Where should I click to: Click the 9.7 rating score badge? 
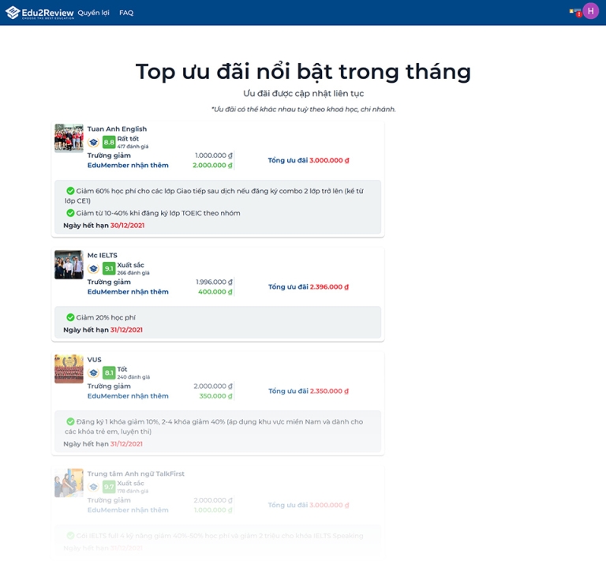(x=109, y=487)
